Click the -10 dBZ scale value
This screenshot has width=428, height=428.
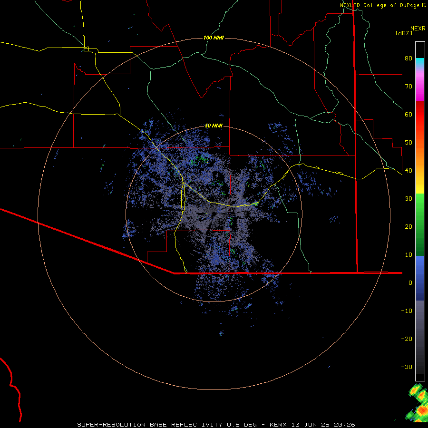(407, 311)
